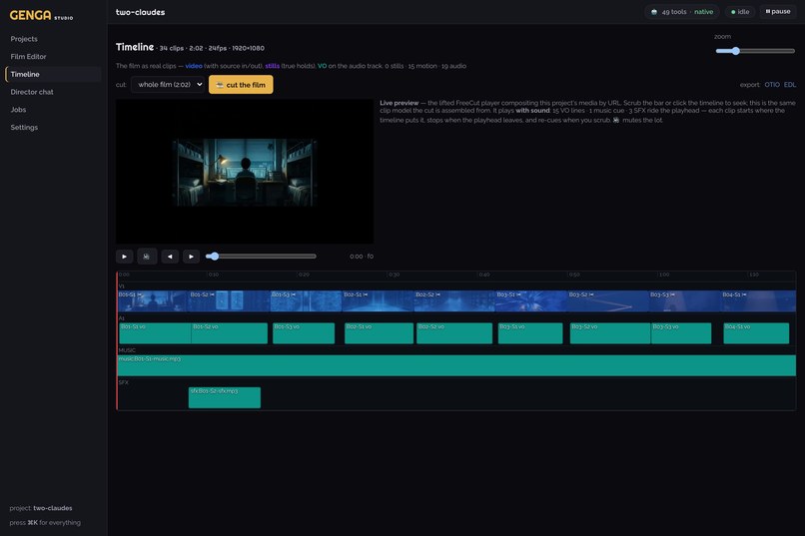Select the 'B01-S2 vo' audio clip
805x536 pixels.
230,333
